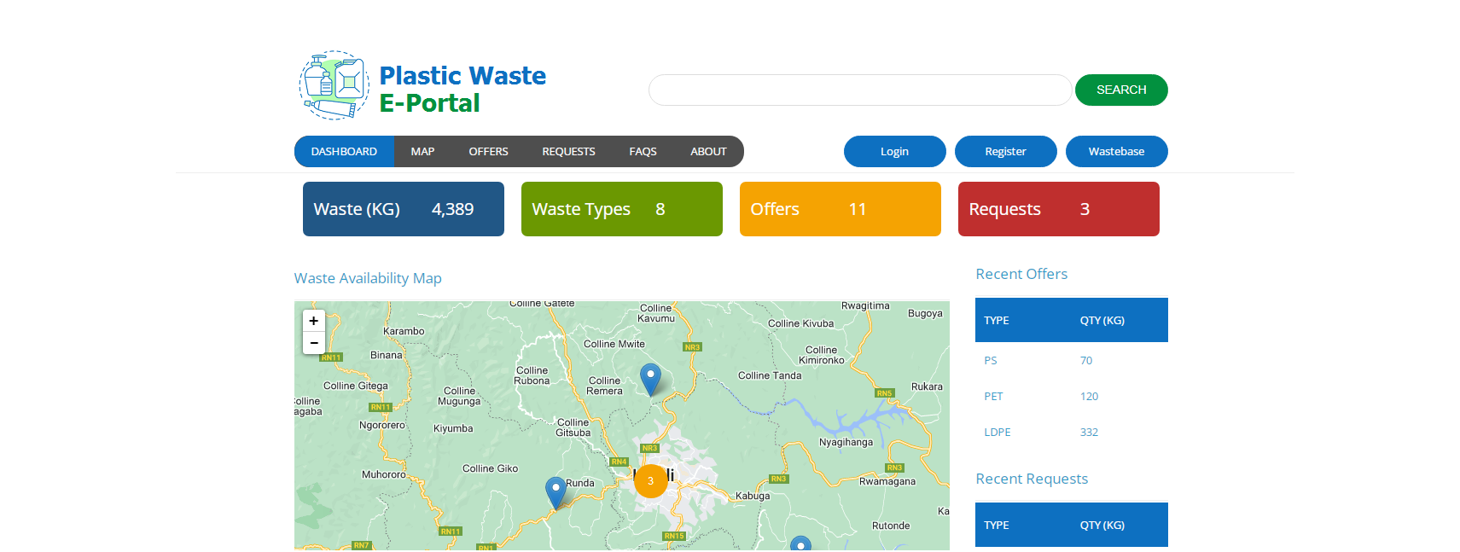The height and width of the screenshot is (552, 1460).
Task: Open the Offers menu item
Action: [x=488, y=152]
